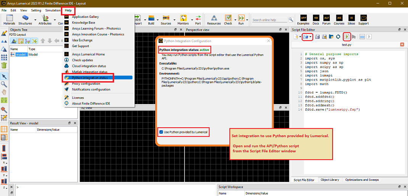408x196 pixels.
Task: Open the Setting menu
Action: pos(36,10)
